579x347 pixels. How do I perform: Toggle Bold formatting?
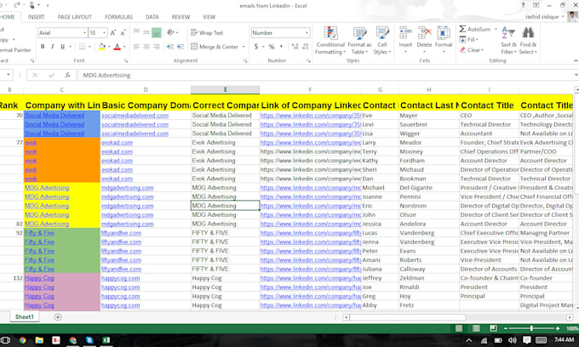(43, 47)
